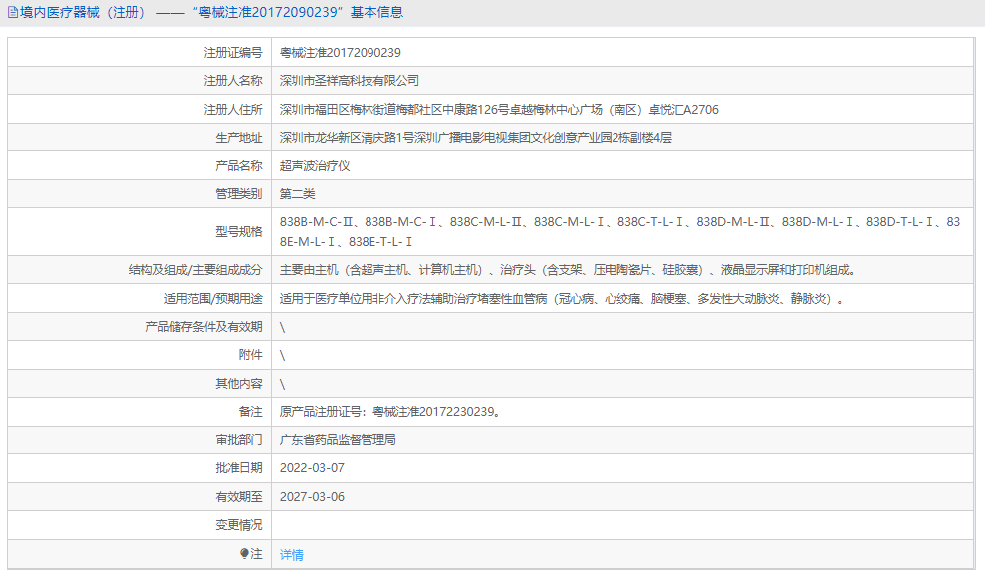This screenshot has height=578, width=985.
Task: Click the 批准日期 label
Action: coord(239,468)
